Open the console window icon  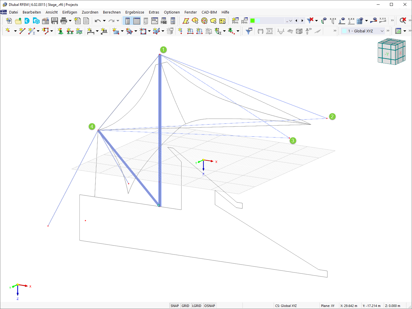pyautogui.click(x=154, y=21)
